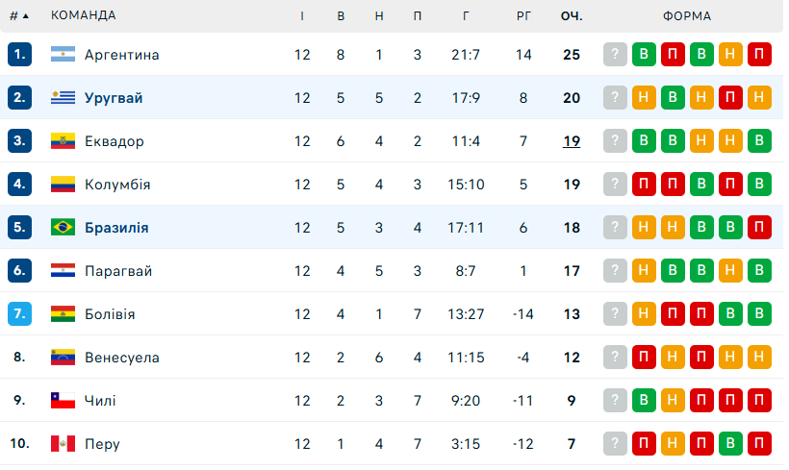Click Peru's last red П form badge
This screenshot has height=470, width=789.
pyautogui.click(x=759, y=444)
